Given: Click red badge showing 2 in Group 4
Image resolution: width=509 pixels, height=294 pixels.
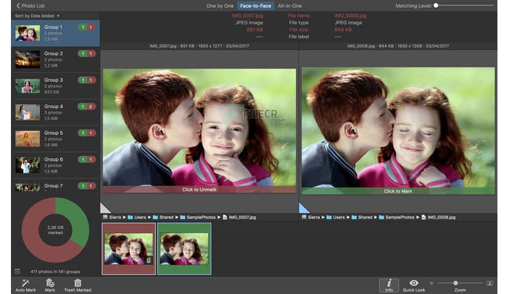Looking at the screenshot, I should point(91,106).
